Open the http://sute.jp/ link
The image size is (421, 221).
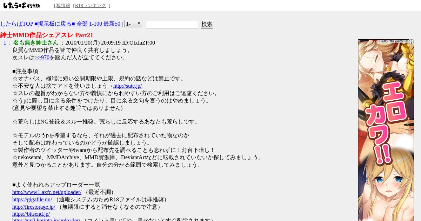pyautogui.click(x=127, y=86)
